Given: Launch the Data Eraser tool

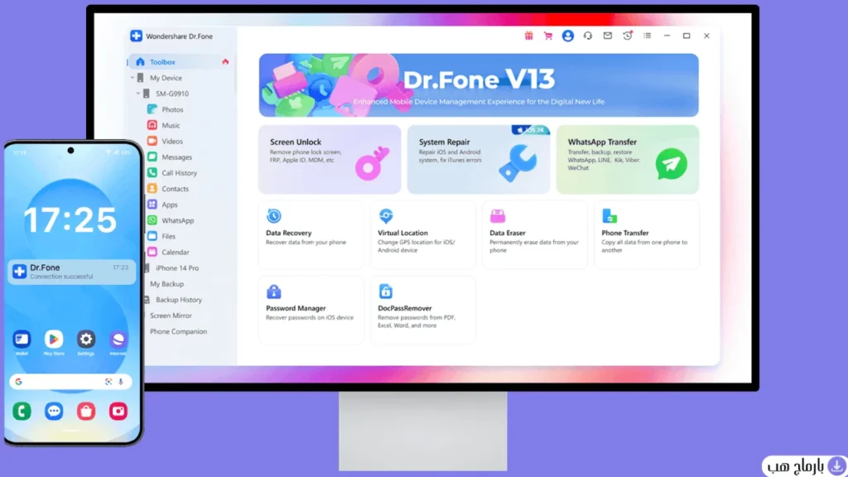Looking at the screenshot, I should [535, 234].
